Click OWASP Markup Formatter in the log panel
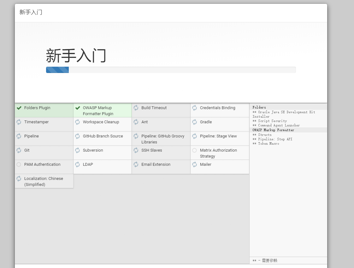 [273, 130]
